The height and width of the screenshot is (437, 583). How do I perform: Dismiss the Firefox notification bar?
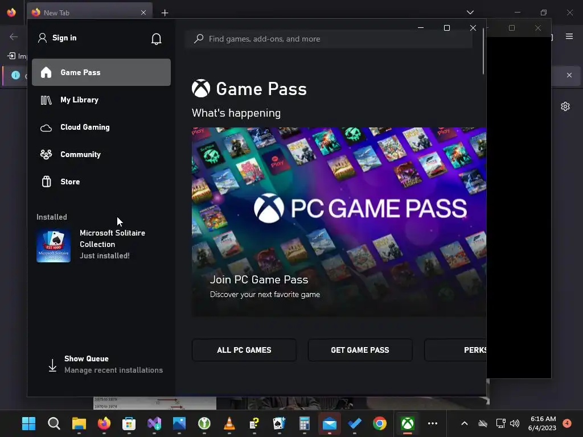click(x=569, y=75)
